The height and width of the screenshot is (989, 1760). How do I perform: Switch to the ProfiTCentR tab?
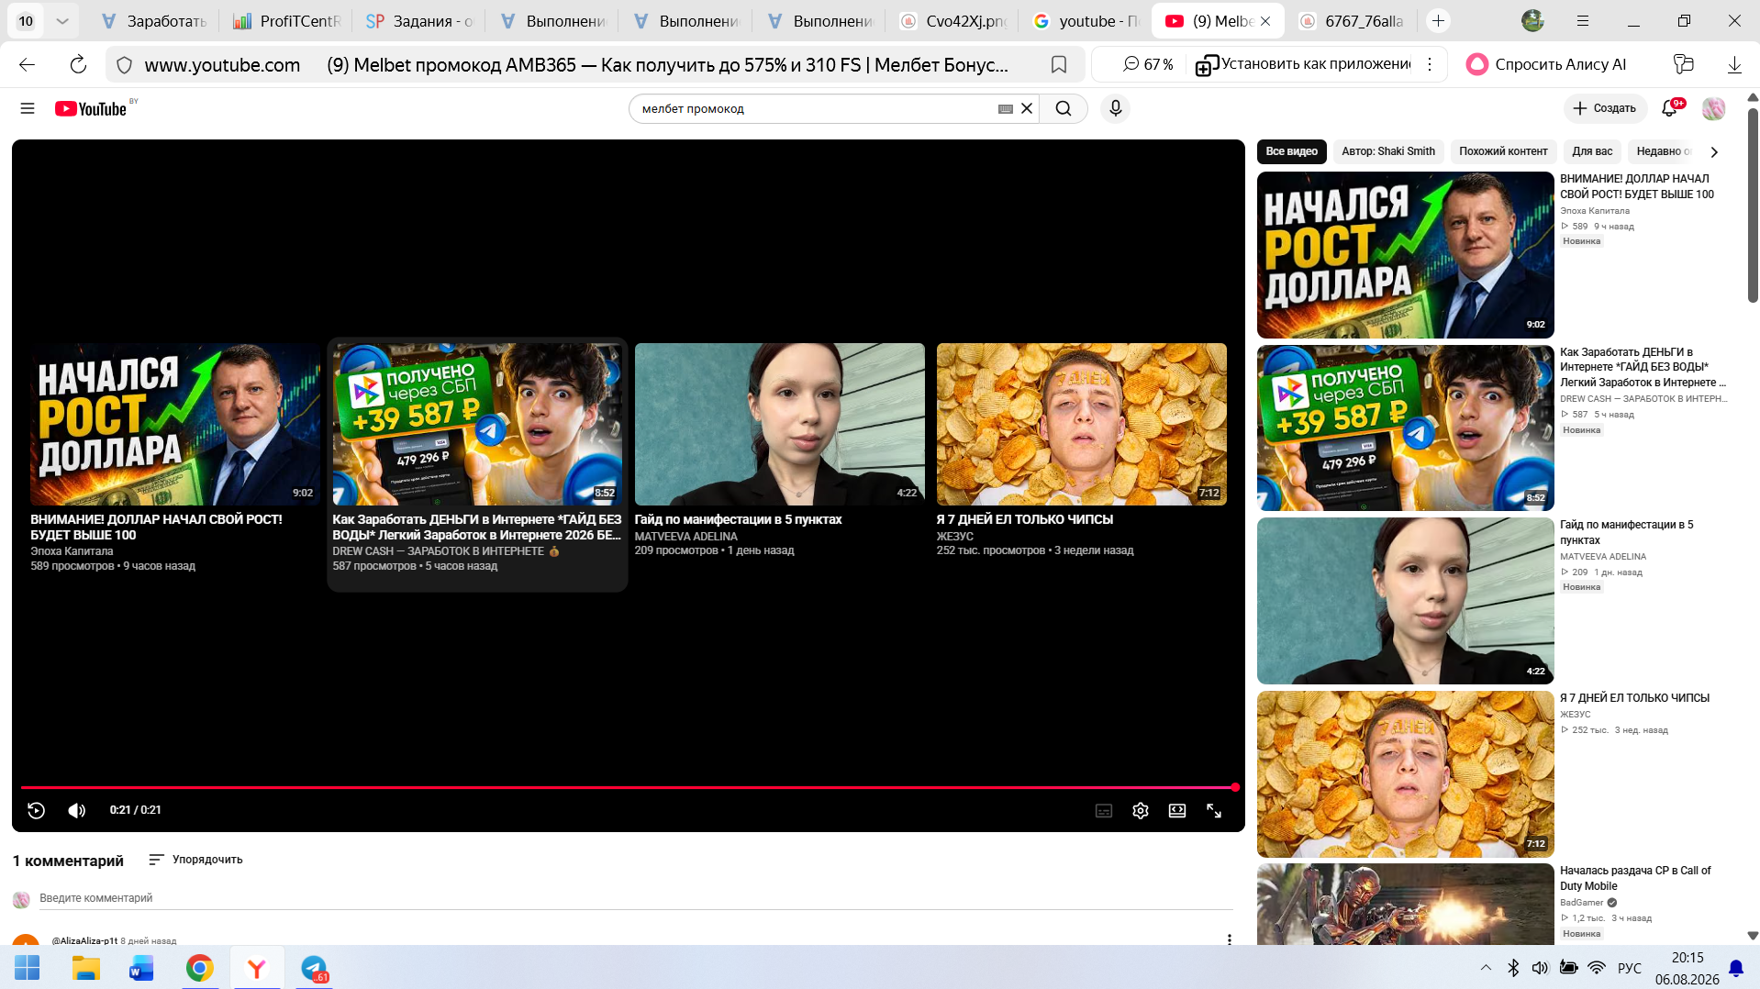point(286,21)
